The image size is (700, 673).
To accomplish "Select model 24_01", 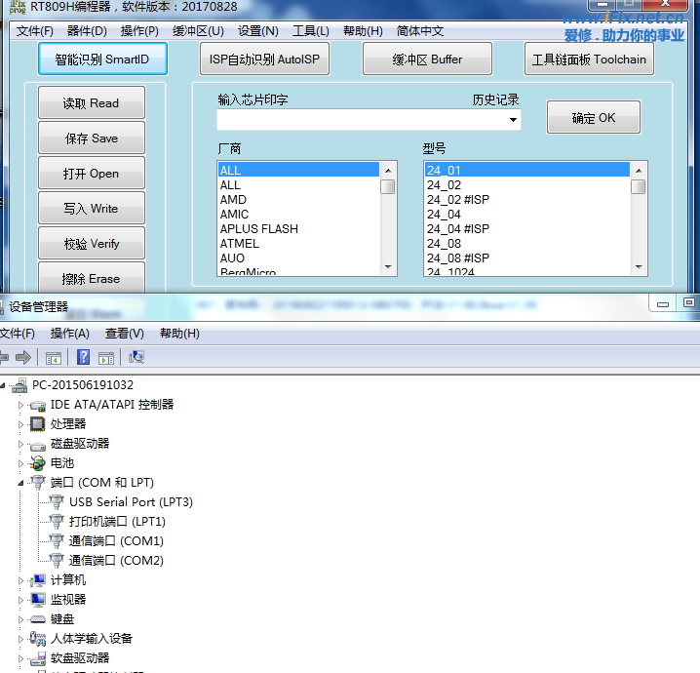I will click(526, 170).
